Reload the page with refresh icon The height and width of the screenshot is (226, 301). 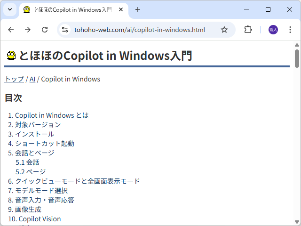[45, 30]
